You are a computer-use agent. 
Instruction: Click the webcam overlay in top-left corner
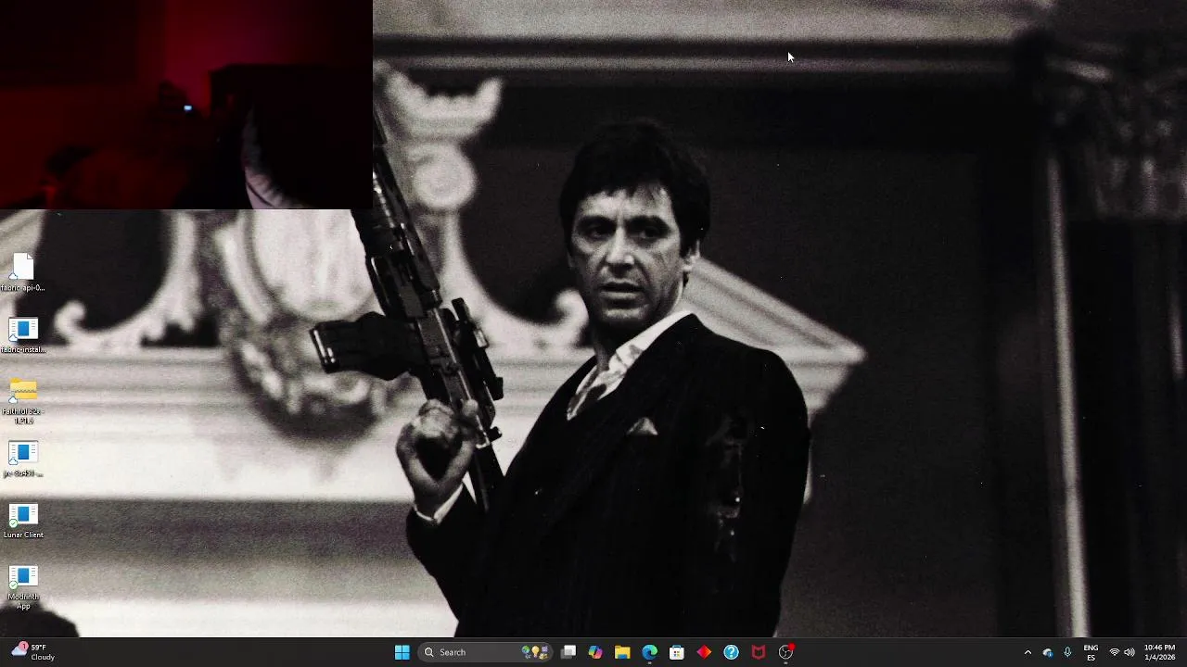[x=185, y=105]
